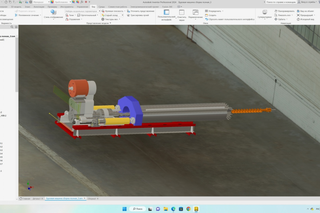The width and height of the screenshot is (320, 213).
Task: Click the taskbar Поиск search box
Action: point(138,209)
